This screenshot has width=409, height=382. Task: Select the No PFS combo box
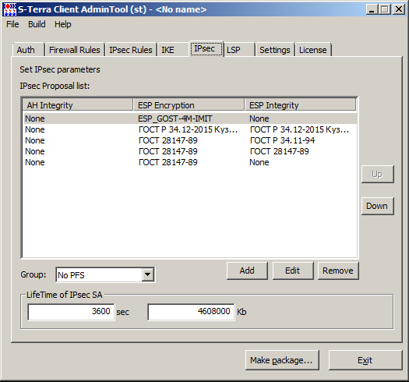pos(105,274)
